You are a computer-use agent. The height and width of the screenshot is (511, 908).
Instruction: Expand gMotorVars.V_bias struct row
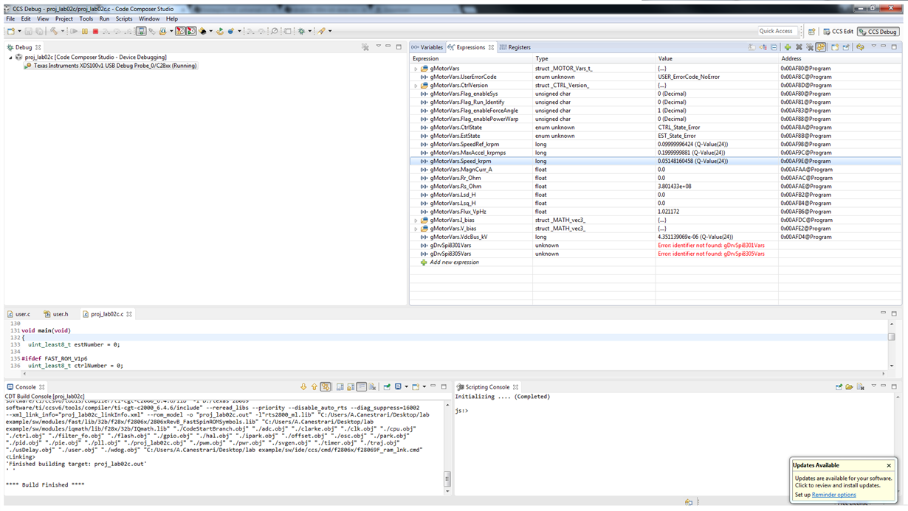tap(416, 229)
